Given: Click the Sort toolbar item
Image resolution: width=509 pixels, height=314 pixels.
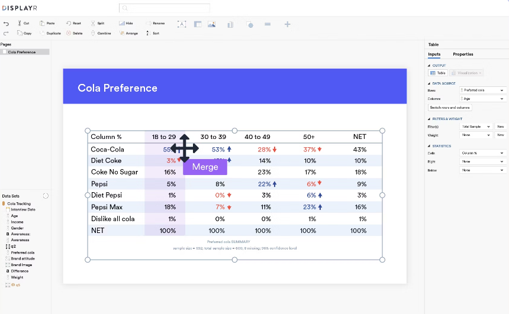Looking at the screenshot, I should pyautogui.click(x=153, y=33).
